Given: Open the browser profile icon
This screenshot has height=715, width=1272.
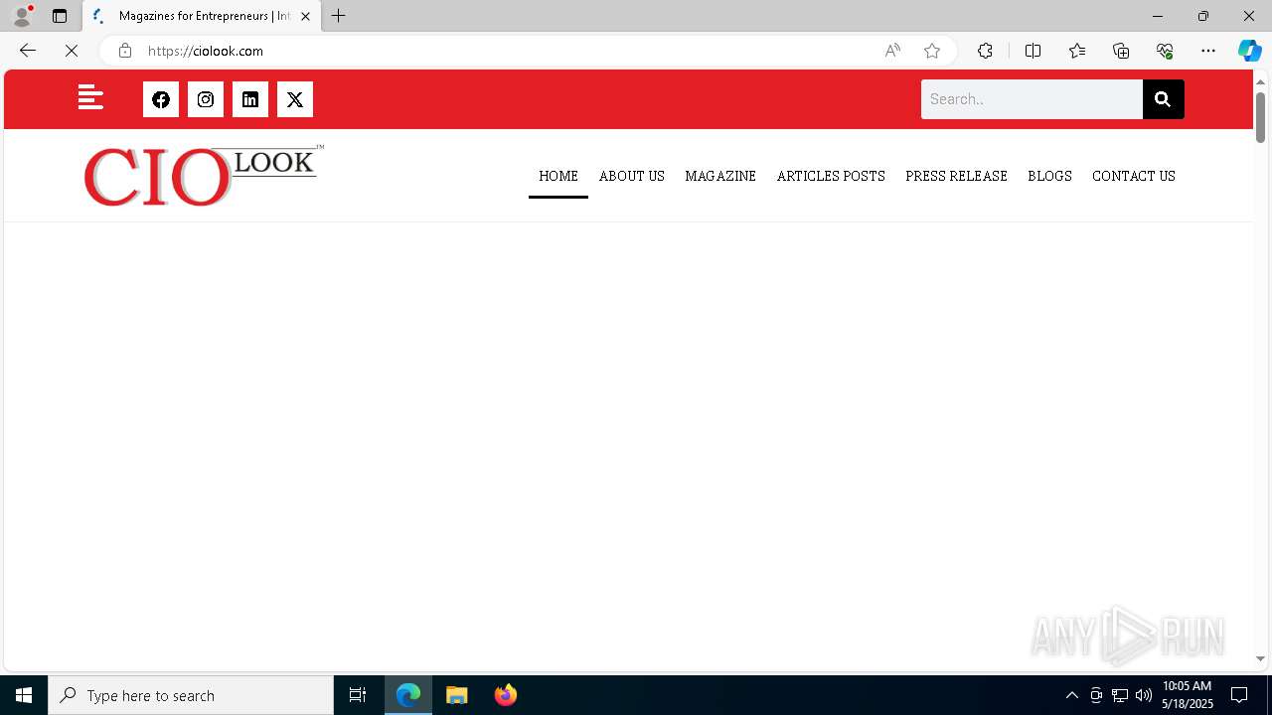Looking at the screenshot, I should pyautogui.click(x=22, y=16).
